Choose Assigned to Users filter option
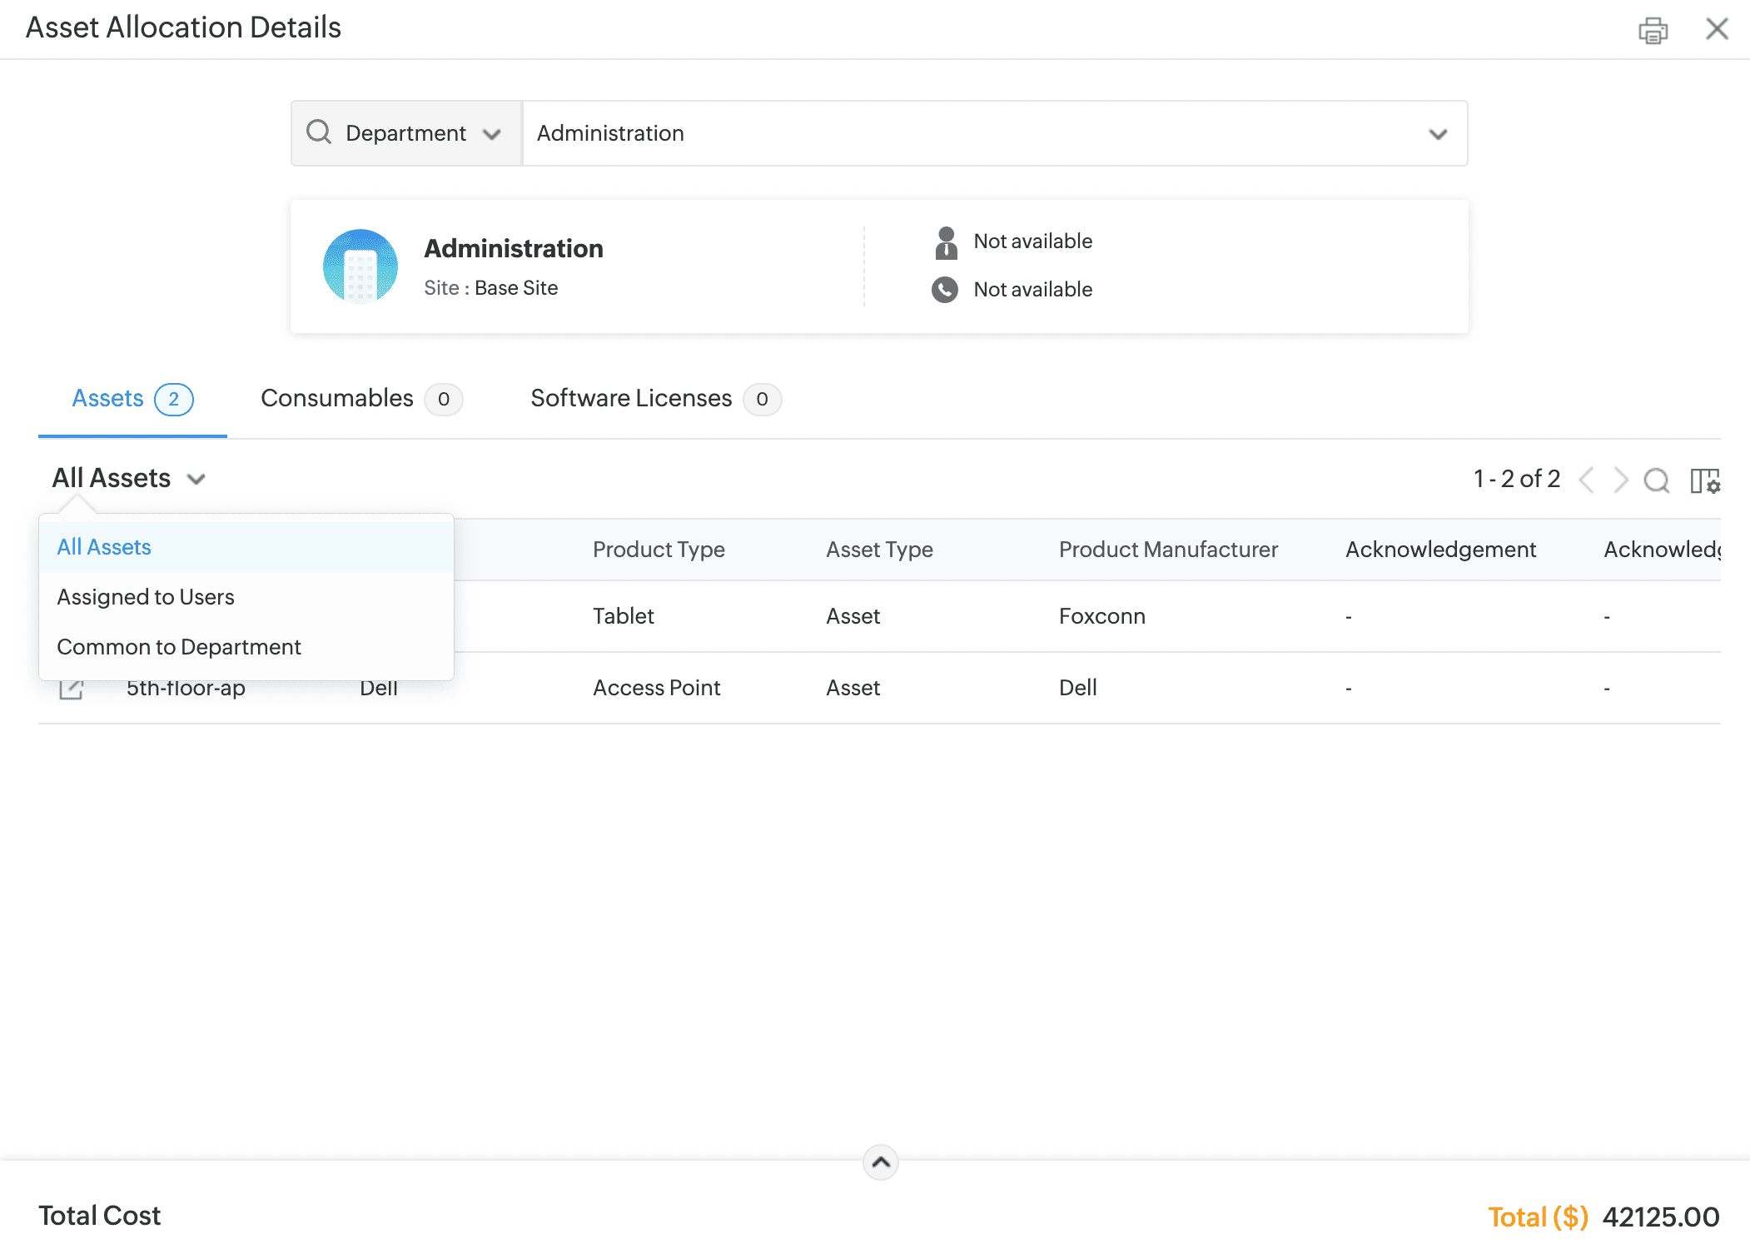The image size is (1750, 1254). [x=146, y=597]
